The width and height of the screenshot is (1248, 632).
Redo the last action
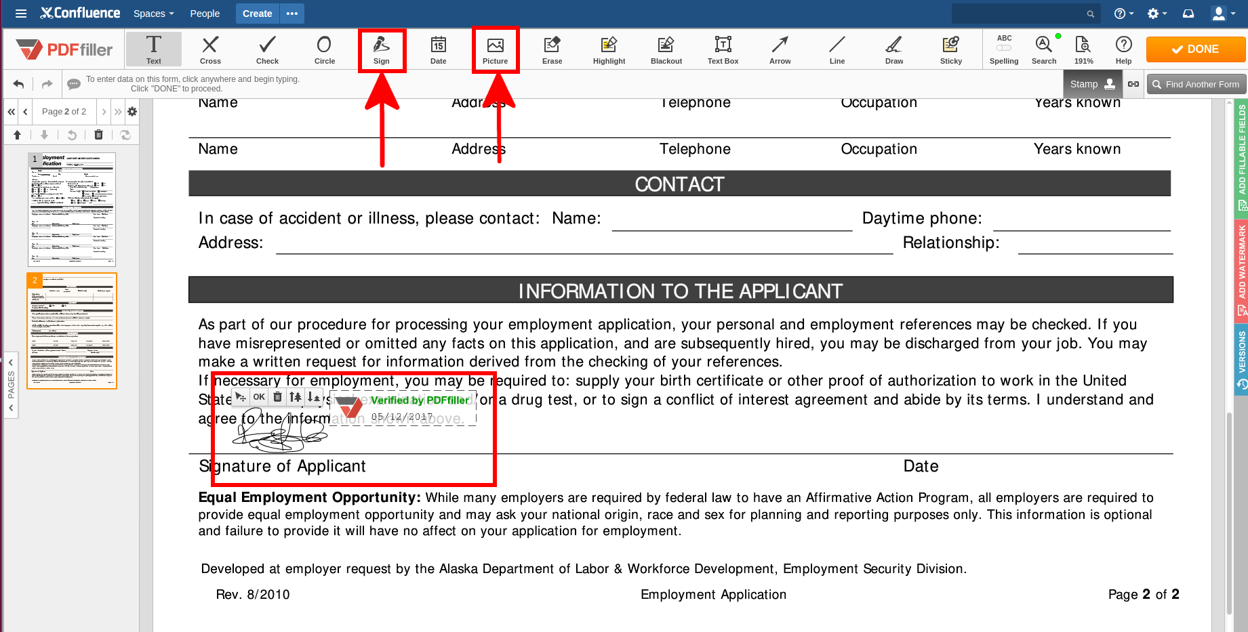[x=47, y=84]
